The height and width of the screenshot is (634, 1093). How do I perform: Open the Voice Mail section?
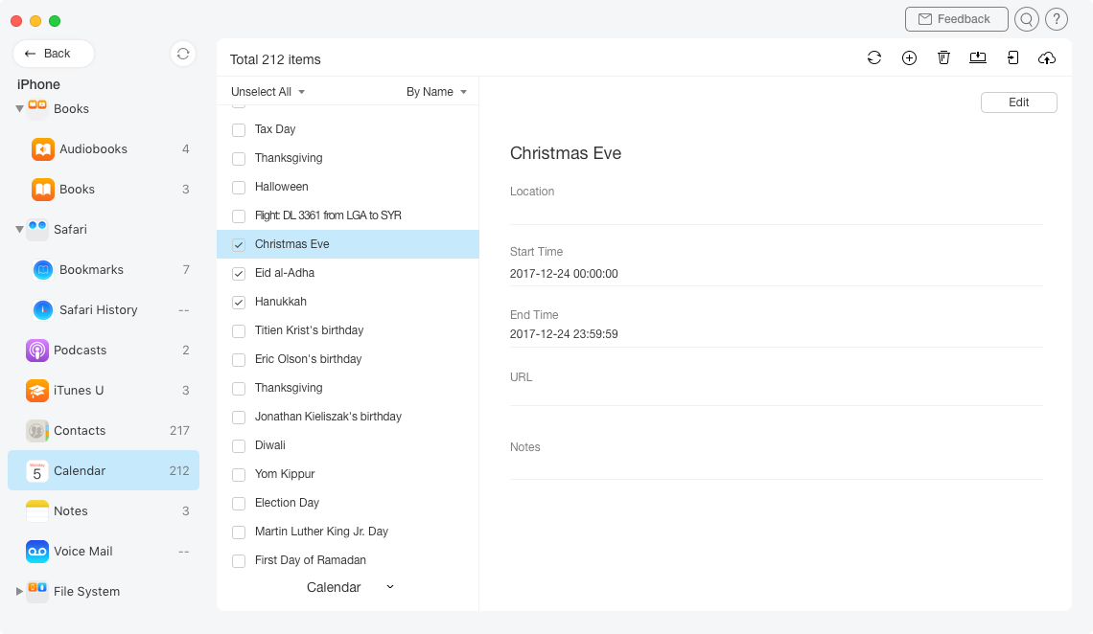84,551
